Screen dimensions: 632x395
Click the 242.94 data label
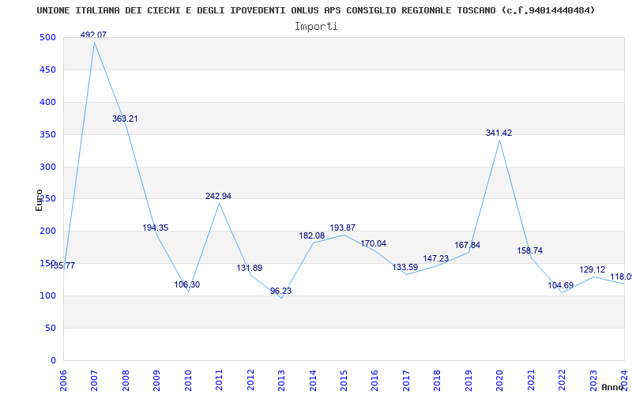(x=219, y=196)
